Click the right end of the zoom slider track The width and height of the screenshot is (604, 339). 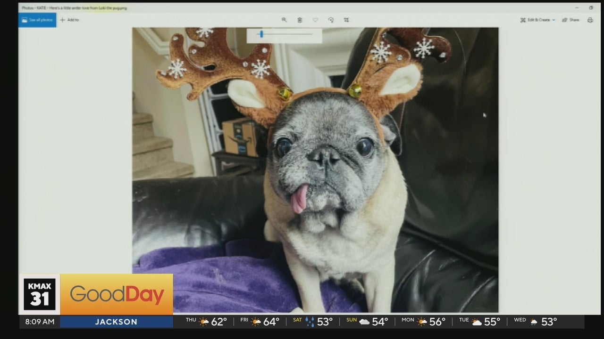click(311, 34)
